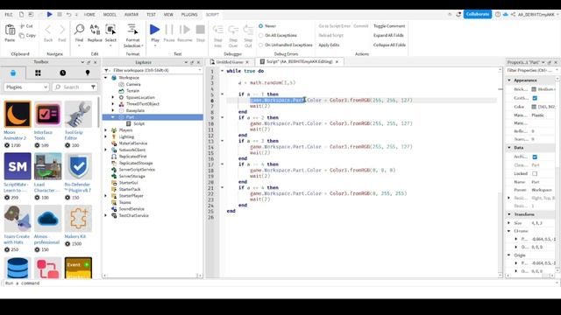Open the Interface Tools plugin thumbnail
This screenshot has height=315, width=561.
(x=48, y=115)
